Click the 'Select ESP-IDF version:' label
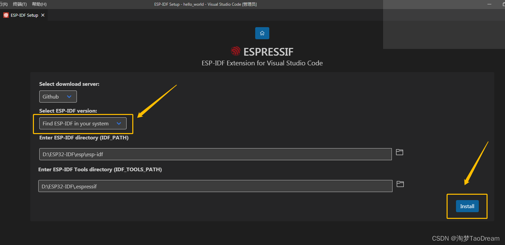 tap(68, 111)
